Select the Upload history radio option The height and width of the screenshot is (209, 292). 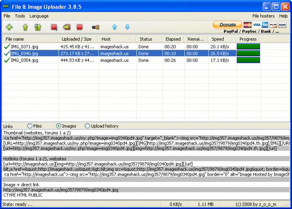pos(87,126)
